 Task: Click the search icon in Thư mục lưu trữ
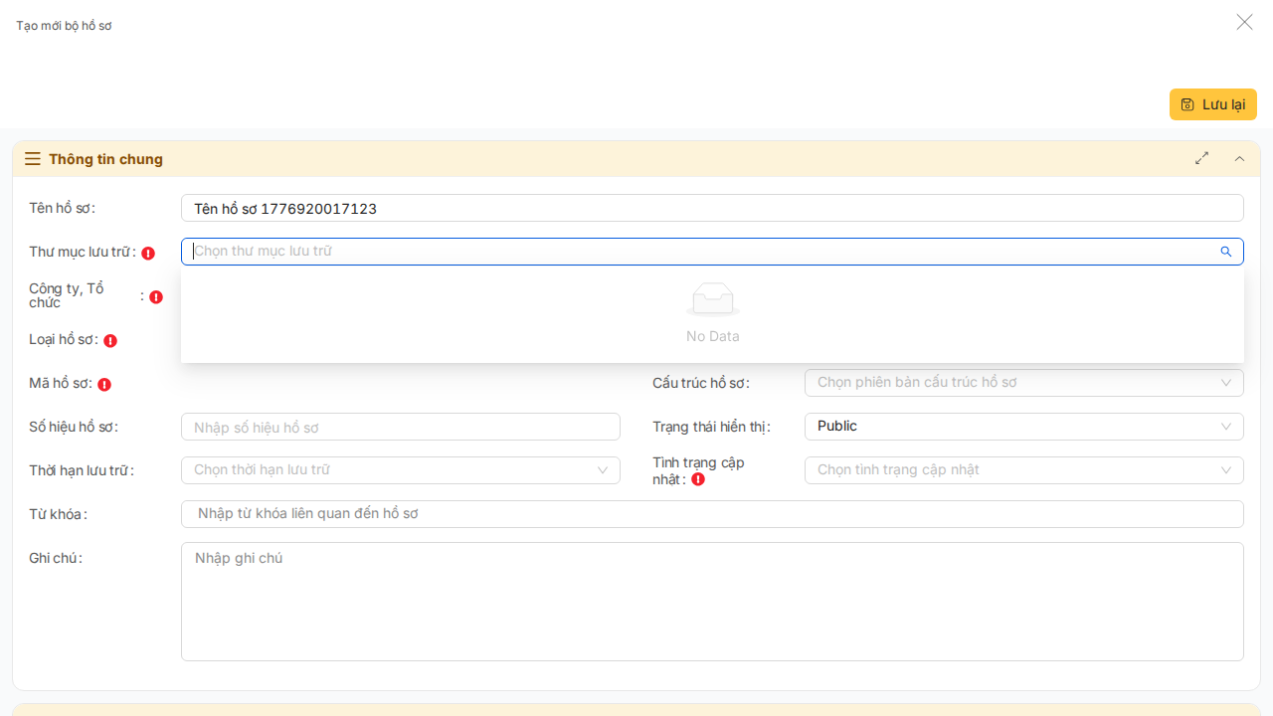1226,252
